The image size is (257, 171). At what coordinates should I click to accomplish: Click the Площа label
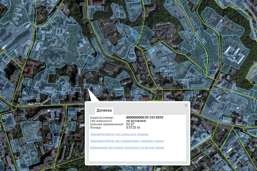click(96, 127)
